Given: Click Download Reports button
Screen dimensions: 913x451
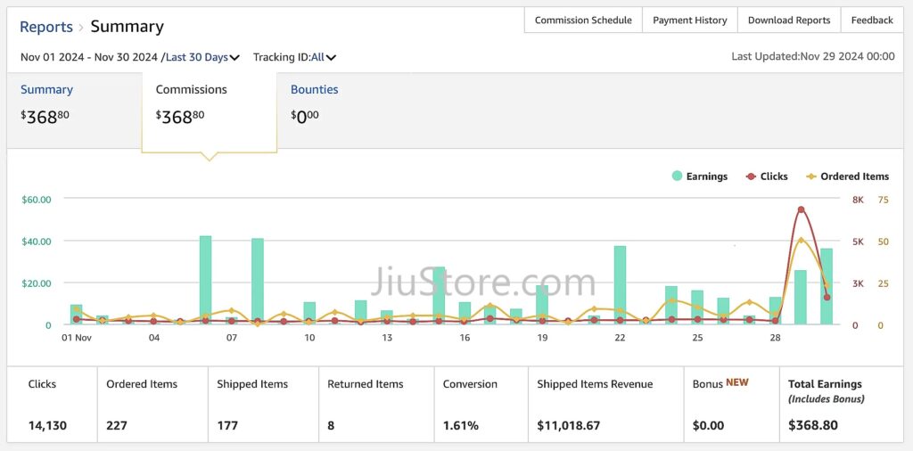Looking at the screenshot, I should (788, 20).
